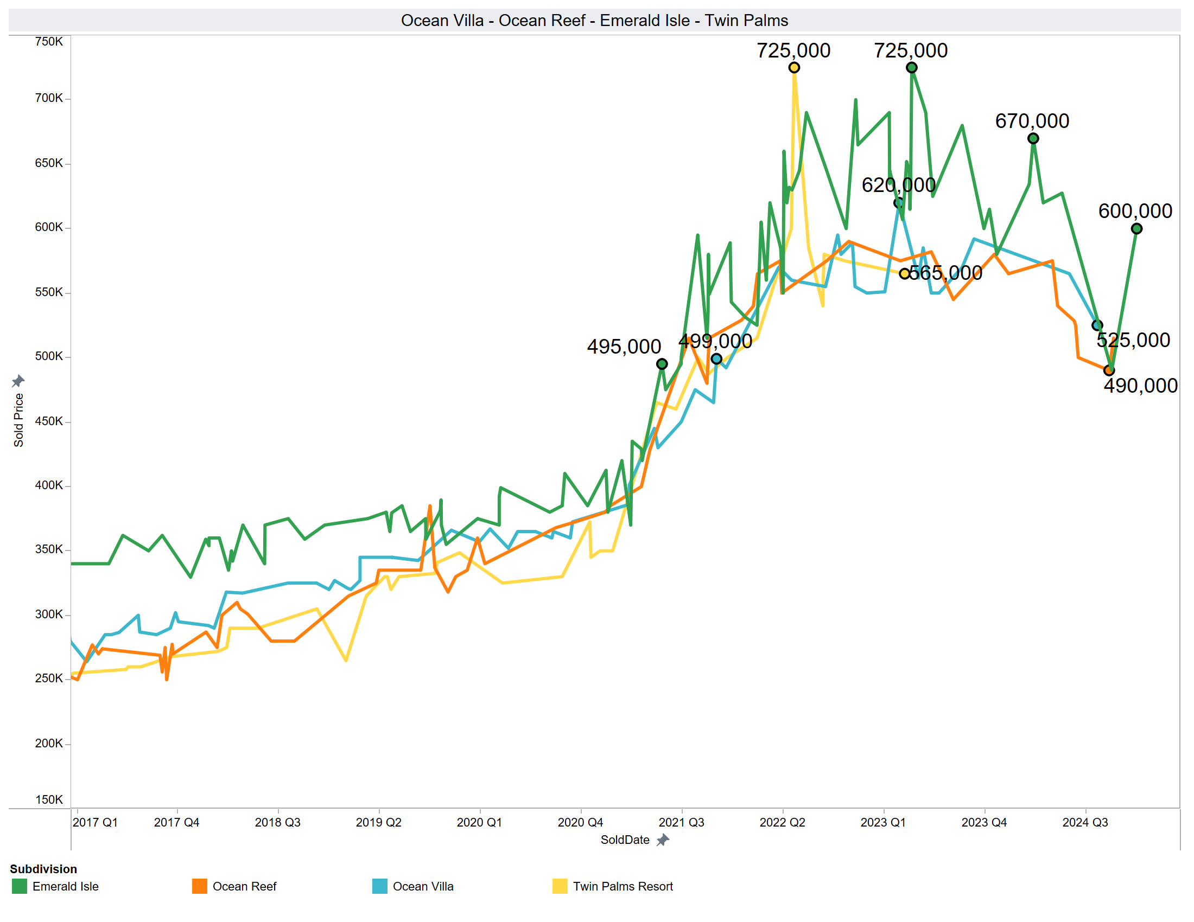
Task: Click the 2023 Q4 axis tick label
Action: (985, 823)
